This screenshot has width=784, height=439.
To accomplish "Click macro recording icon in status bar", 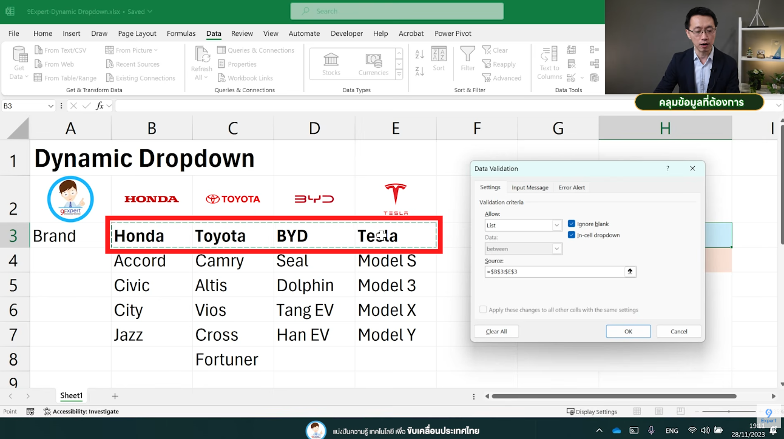I will pyautogui.click(x=30, y=412).
